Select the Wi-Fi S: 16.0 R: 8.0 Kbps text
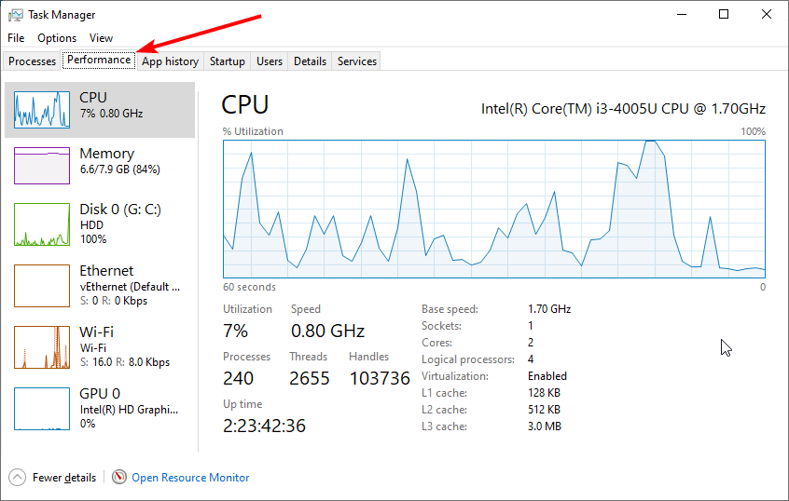The image size is (789, 501). point(125,362)
